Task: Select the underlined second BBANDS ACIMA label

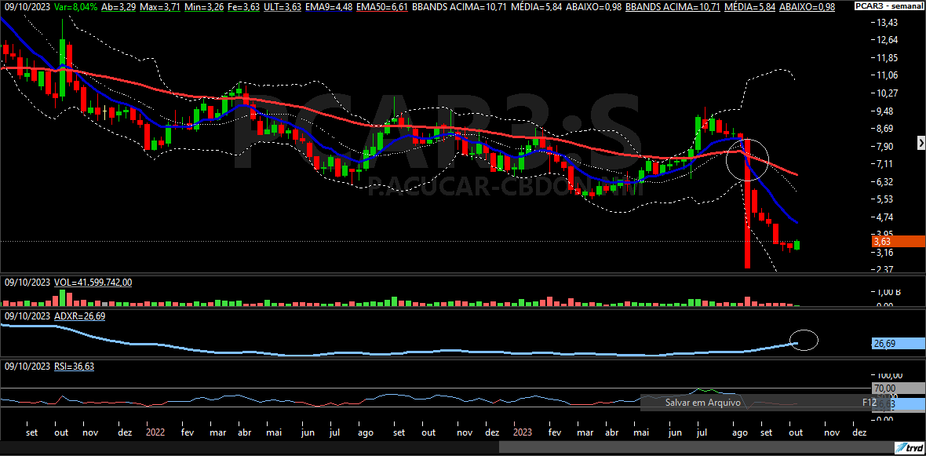Action: click(673, 7)
